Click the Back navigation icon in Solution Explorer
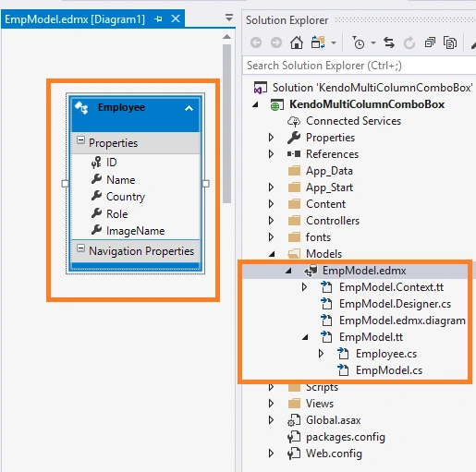This screenshot has height=472, width=476. click(x=256, y=42)
